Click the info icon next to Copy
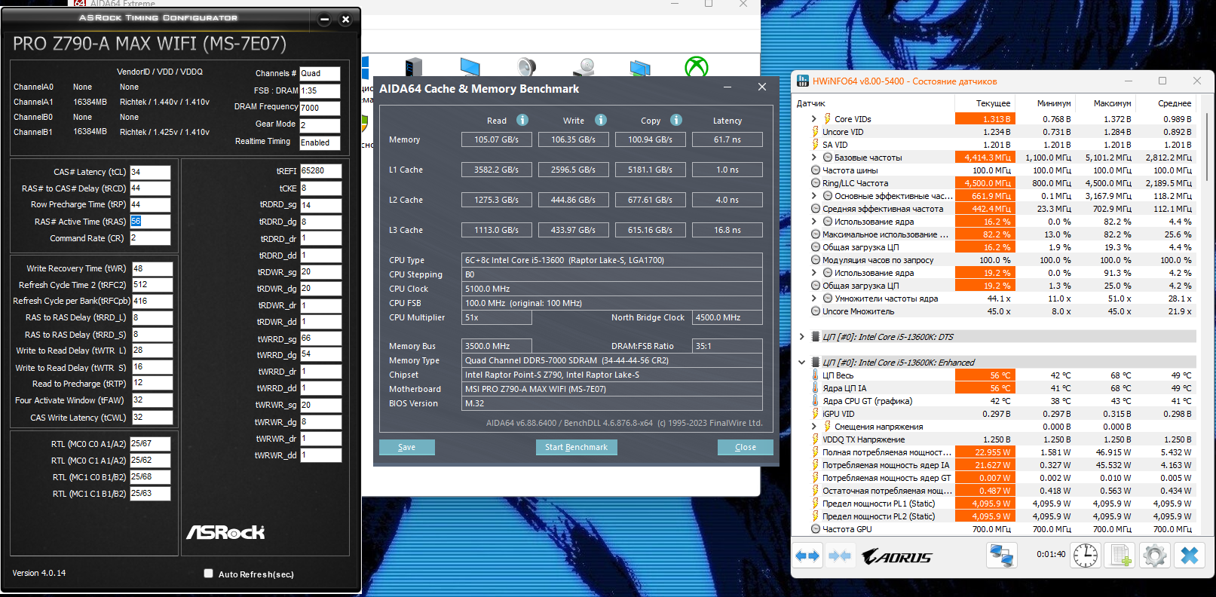The image size is (1216, 597). (676, 120)
